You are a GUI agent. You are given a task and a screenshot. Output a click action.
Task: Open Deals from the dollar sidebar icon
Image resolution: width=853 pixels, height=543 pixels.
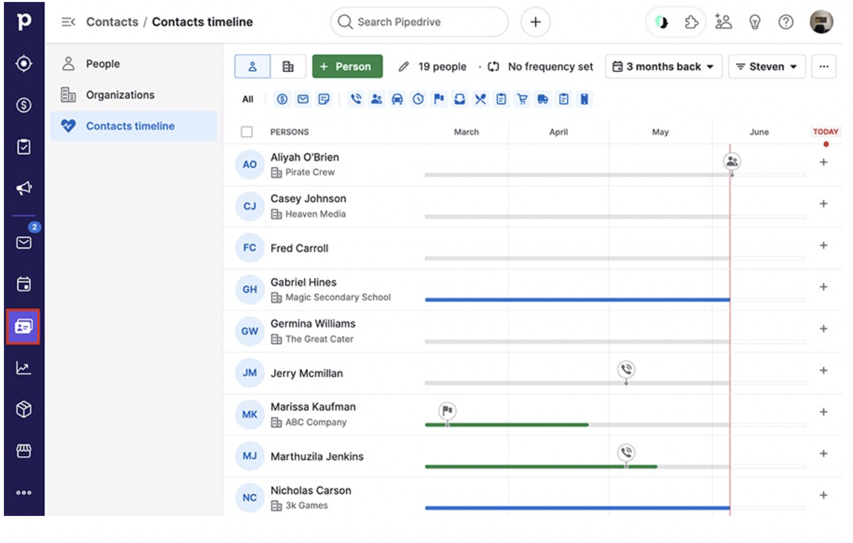[24, 105]
